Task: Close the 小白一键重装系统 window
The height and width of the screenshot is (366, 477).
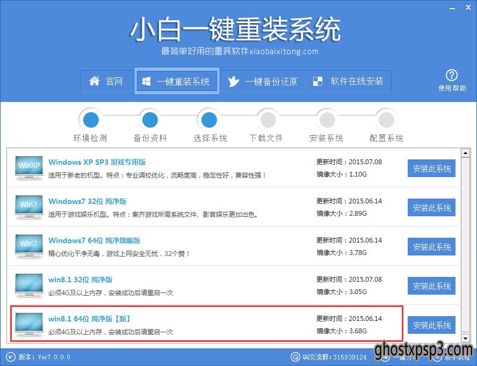Action: (x=468, y=8)
